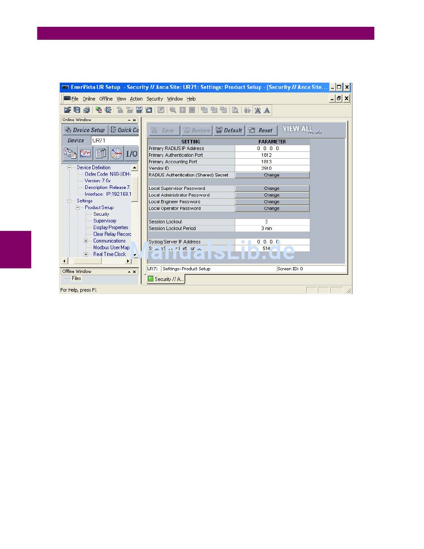Open the File menu
Viewport: 424px width, 549px height.
coord(75,99)
